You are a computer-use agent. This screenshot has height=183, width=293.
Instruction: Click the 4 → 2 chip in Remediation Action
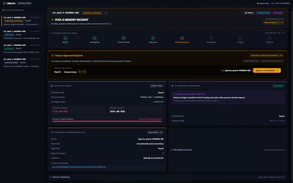82,72
